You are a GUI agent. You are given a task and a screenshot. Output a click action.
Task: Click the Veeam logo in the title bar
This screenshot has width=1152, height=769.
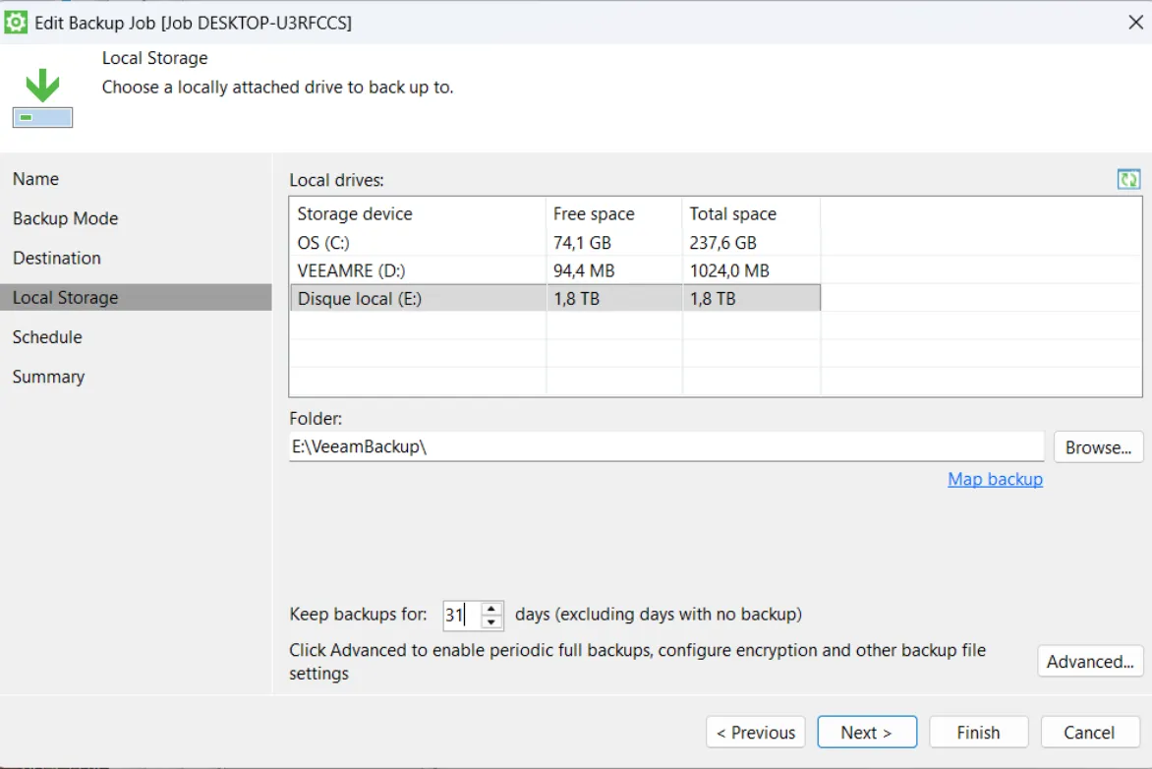point(16,21)
